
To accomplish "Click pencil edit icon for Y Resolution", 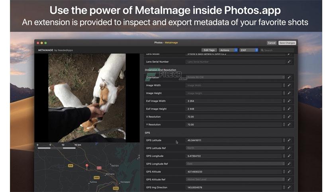I will tap(289, 125).
